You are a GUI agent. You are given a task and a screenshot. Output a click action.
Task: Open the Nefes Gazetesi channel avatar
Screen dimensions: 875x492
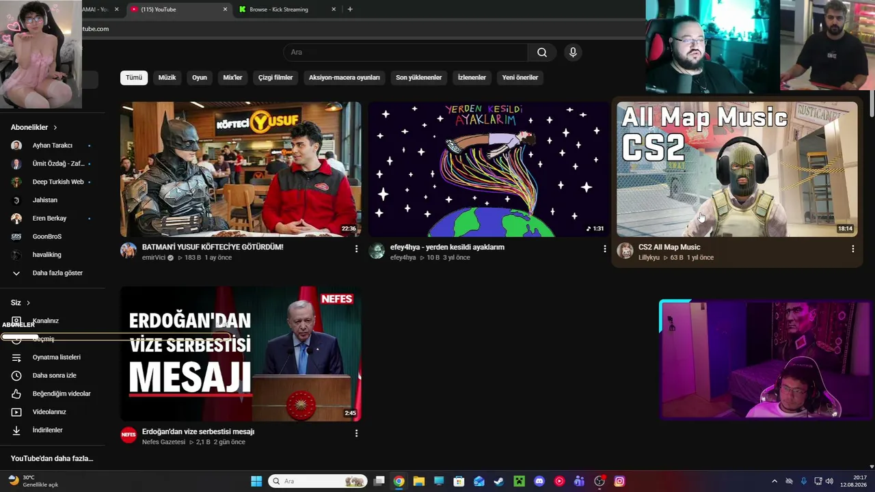click(129, 435)
